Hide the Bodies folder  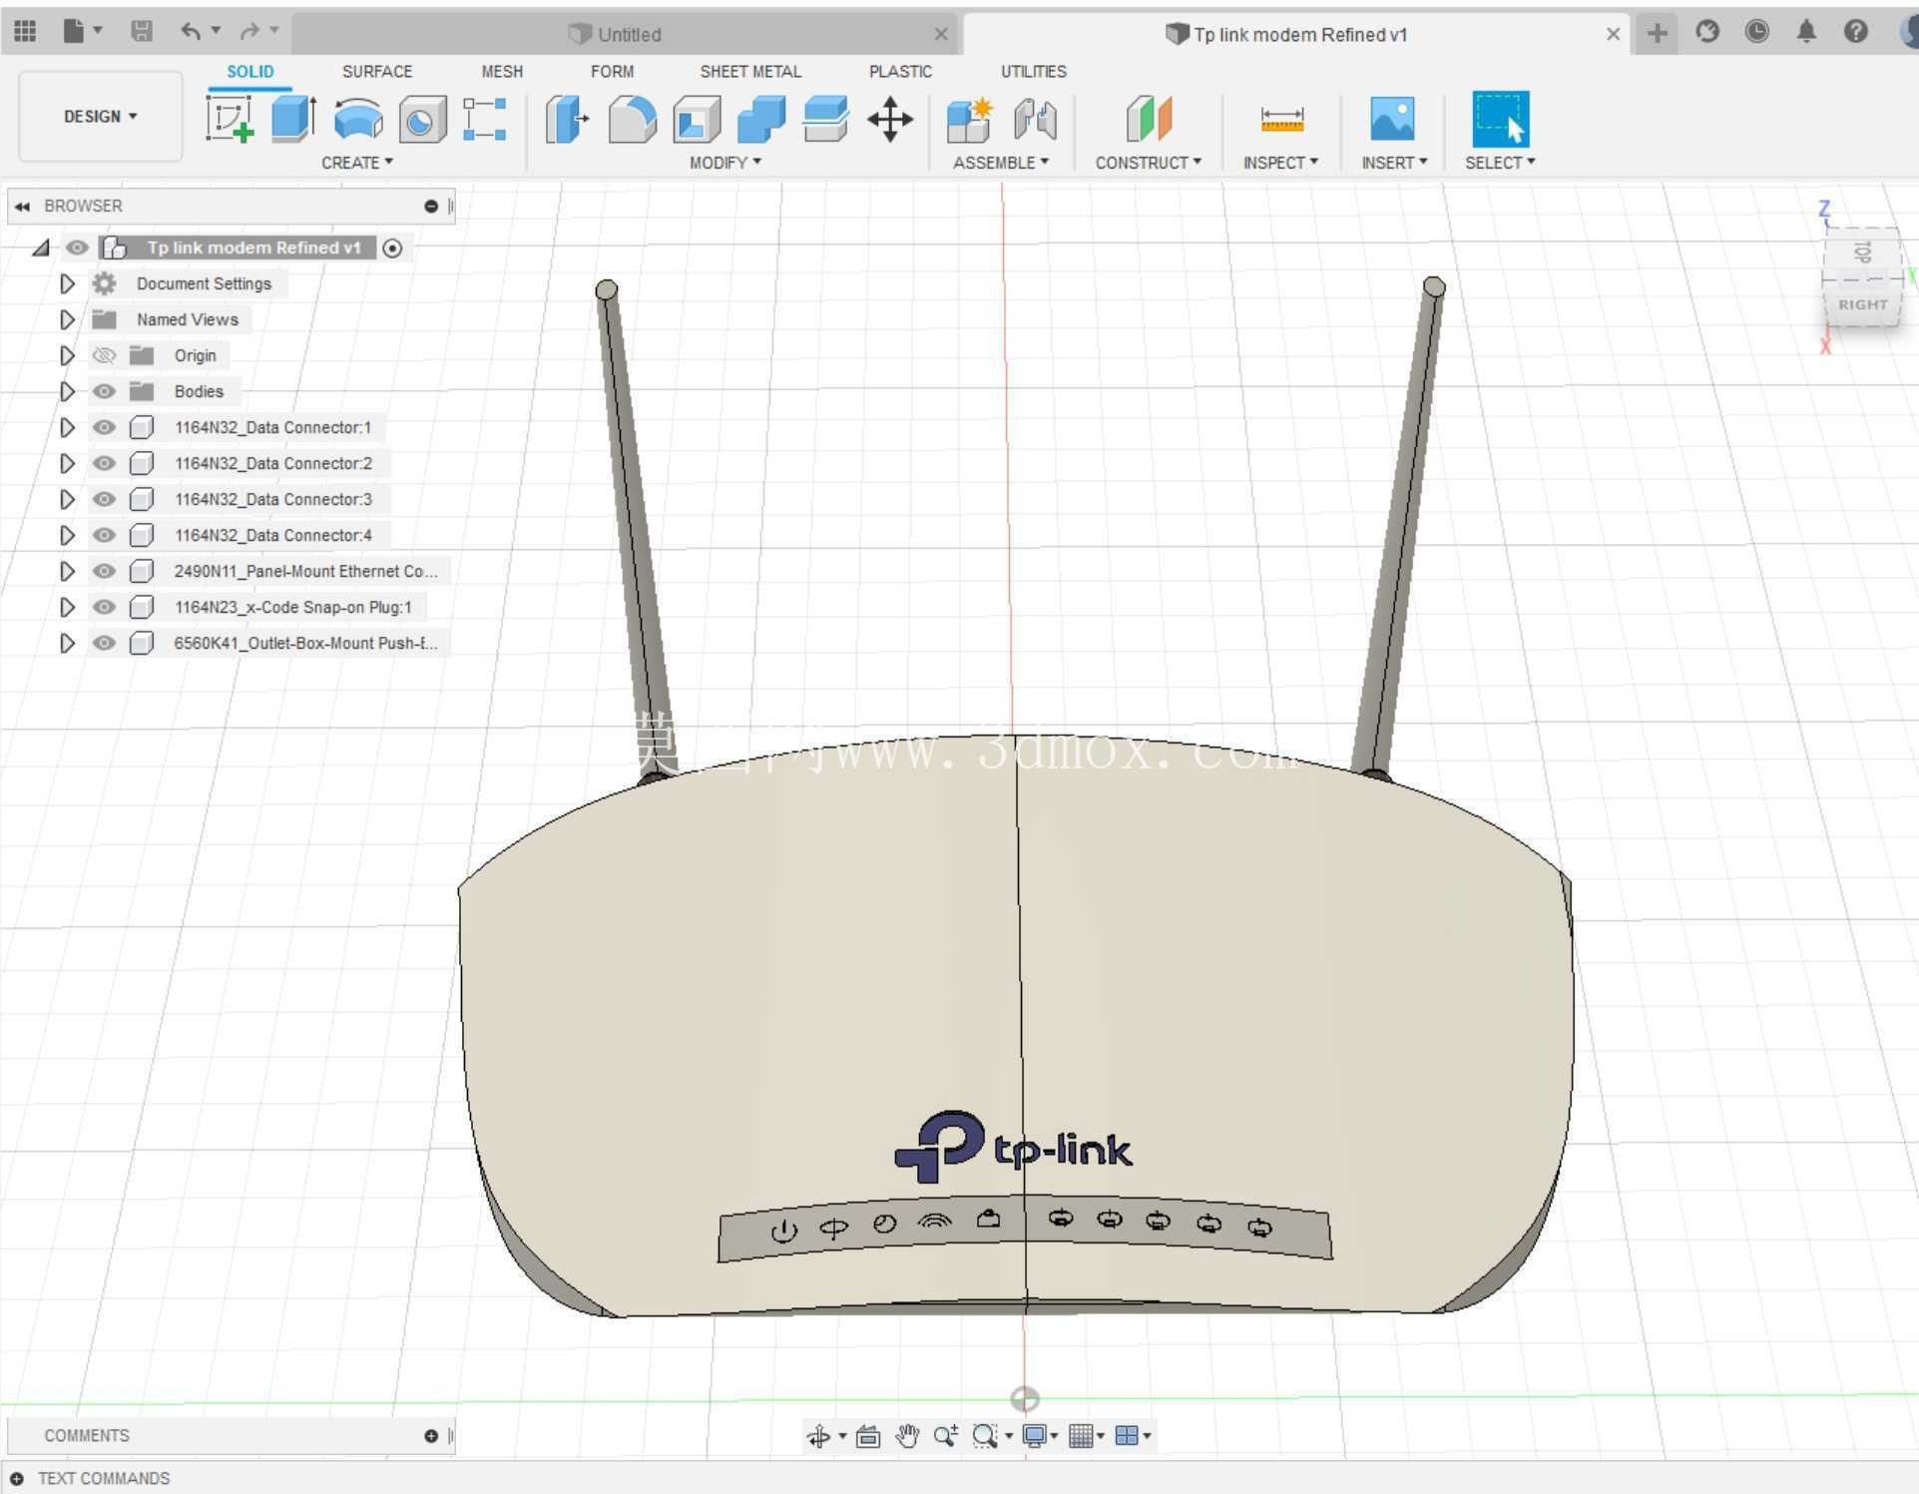tap(104, 391)
